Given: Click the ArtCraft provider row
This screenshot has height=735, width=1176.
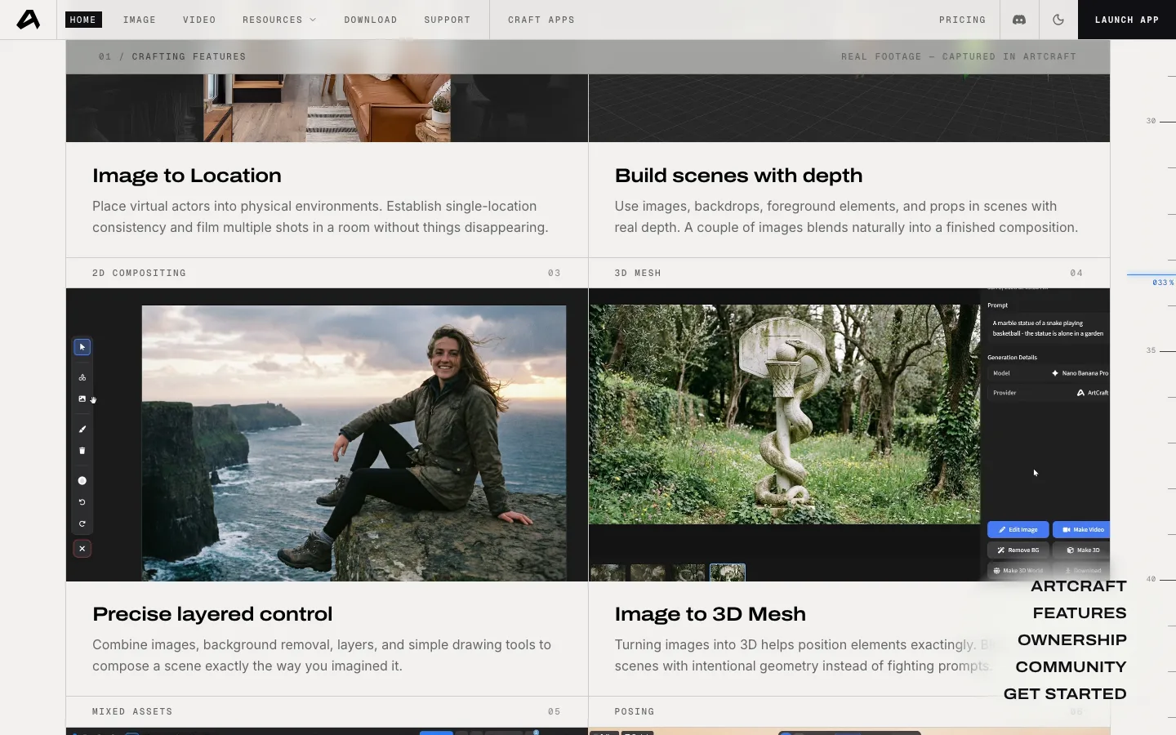Looking at the screenshot, I should (1049, 393).
